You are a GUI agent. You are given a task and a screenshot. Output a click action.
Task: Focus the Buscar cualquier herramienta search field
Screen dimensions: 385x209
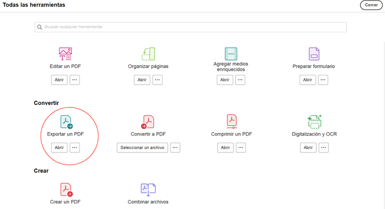pyautogui.click(x=190, y=27)
